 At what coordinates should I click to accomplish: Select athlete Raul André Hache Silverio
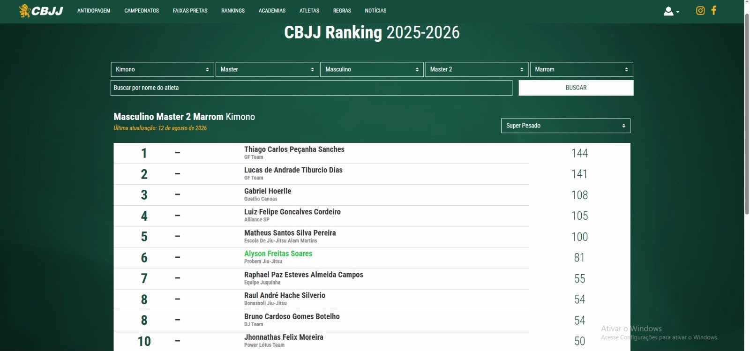pos(285,295)
